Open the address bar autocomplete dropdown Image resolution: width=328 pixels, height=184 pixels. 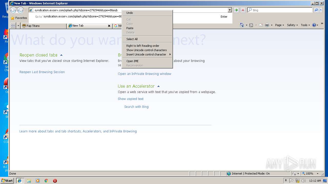pyautogui.click(x=230, y=10)
